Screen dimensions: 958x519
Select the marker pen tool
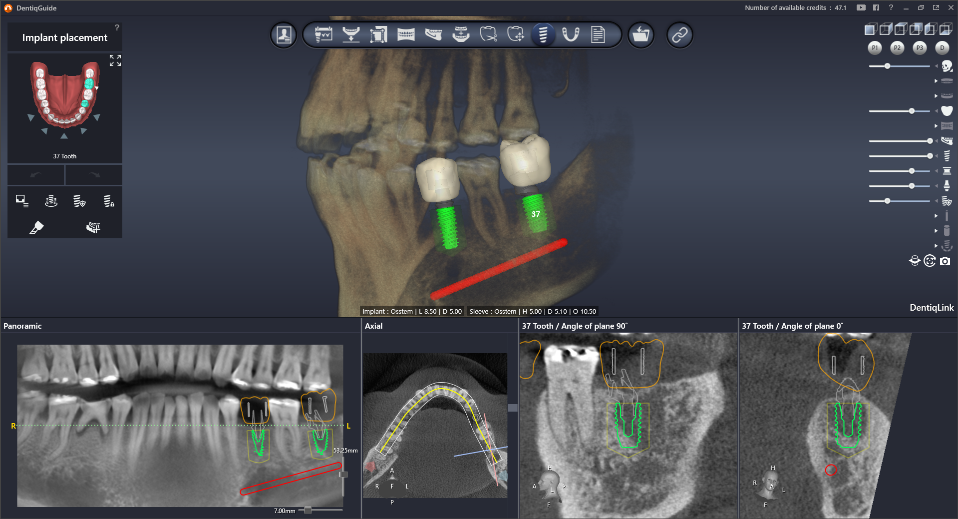click(36, 227)
